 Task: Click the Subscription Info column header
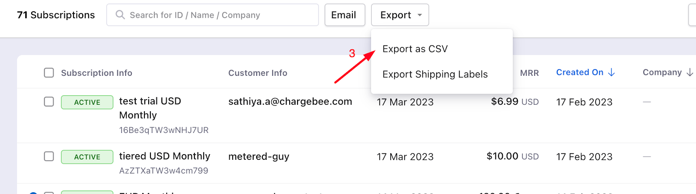[97, 73]
